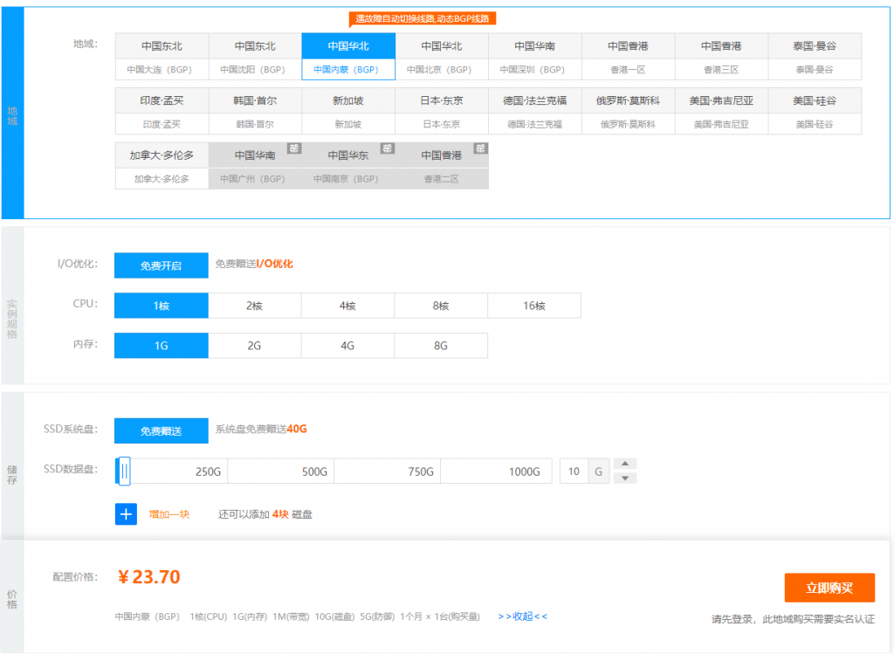Click the down arrow on disk size stepper
The width and height of the screenshot is (894, 654).
[x=626, y=478]
